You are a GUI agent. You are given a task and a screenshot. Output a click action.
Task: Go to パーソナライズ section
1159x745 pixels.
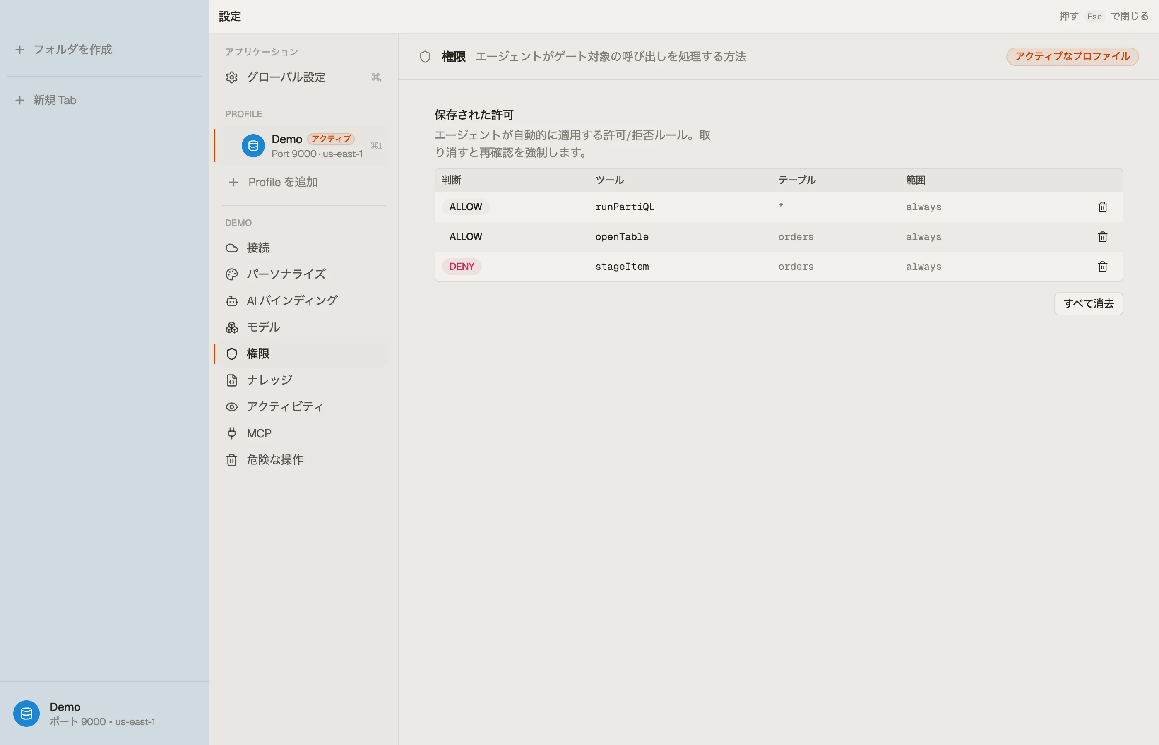pos(303,274)
